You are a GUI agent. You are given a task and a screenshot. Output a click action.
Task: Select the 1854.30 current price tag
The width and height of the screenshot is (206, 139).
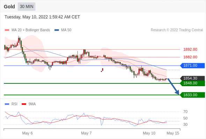pyautogui.click(x=192, y=78)
